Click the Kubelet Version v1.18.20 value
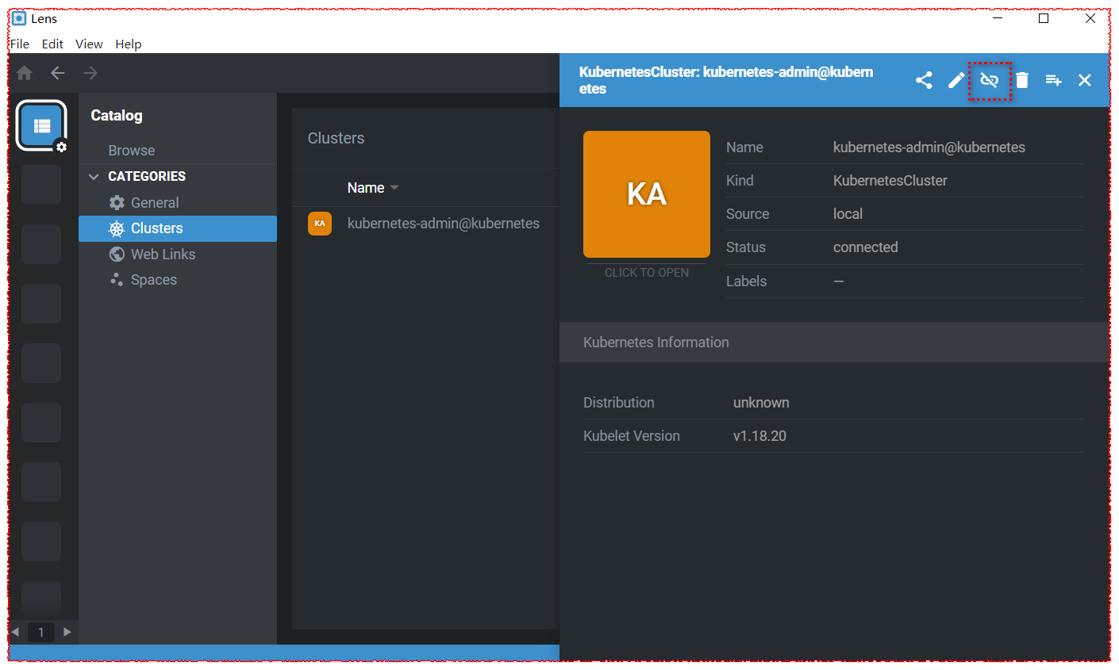1119x670 pixels. click(x=759, y=436)
